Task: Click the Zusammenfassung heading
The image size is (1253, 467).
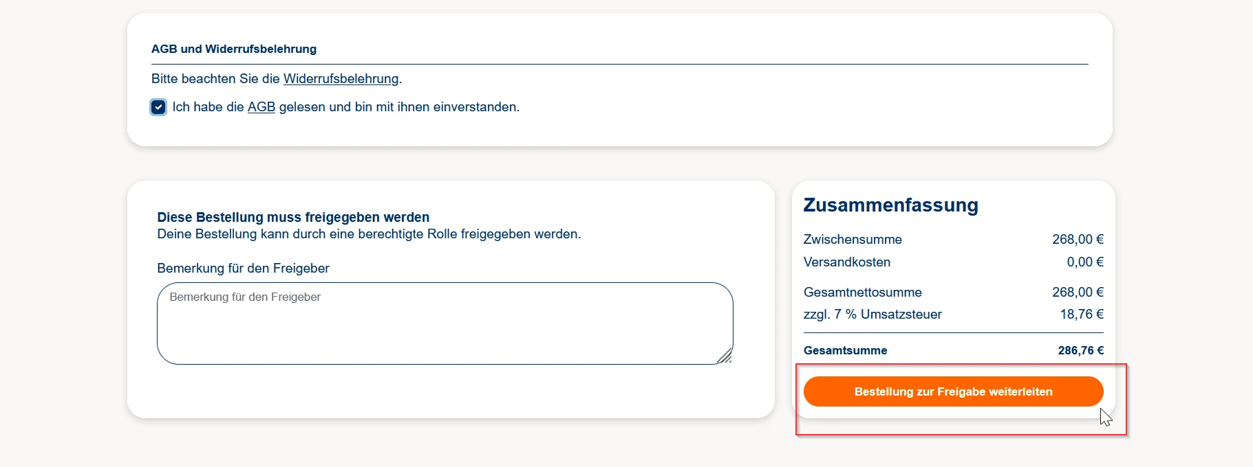Action: 890,205
